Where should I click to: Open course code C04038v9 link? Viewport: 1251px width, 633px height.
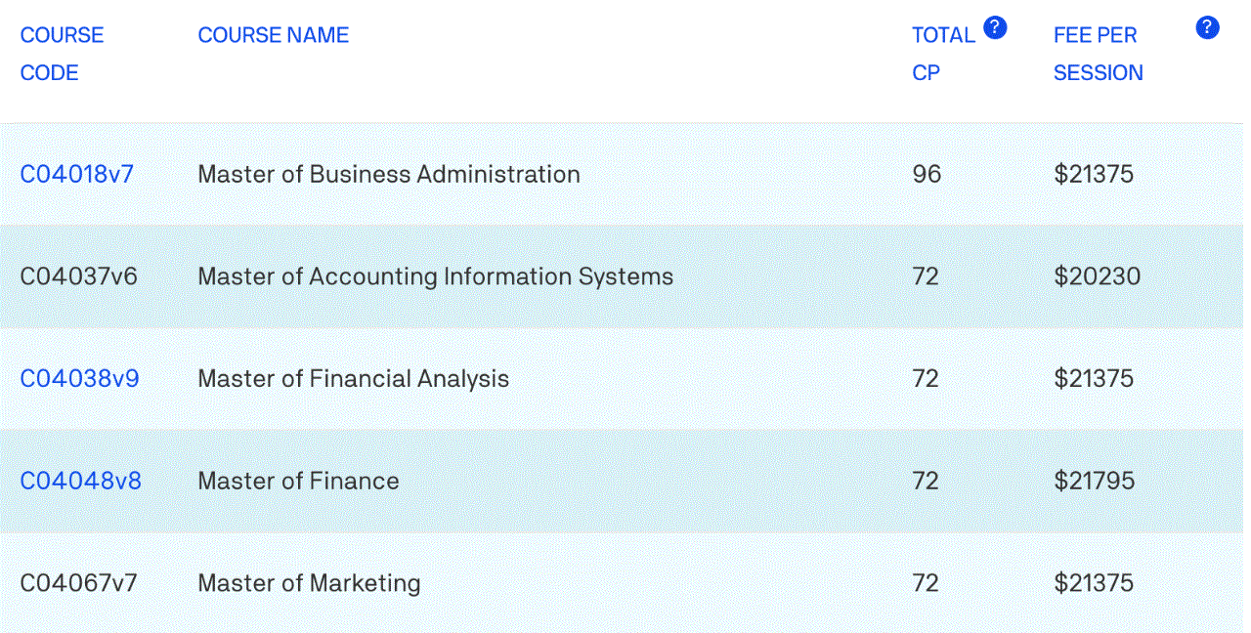coord(80,379)
